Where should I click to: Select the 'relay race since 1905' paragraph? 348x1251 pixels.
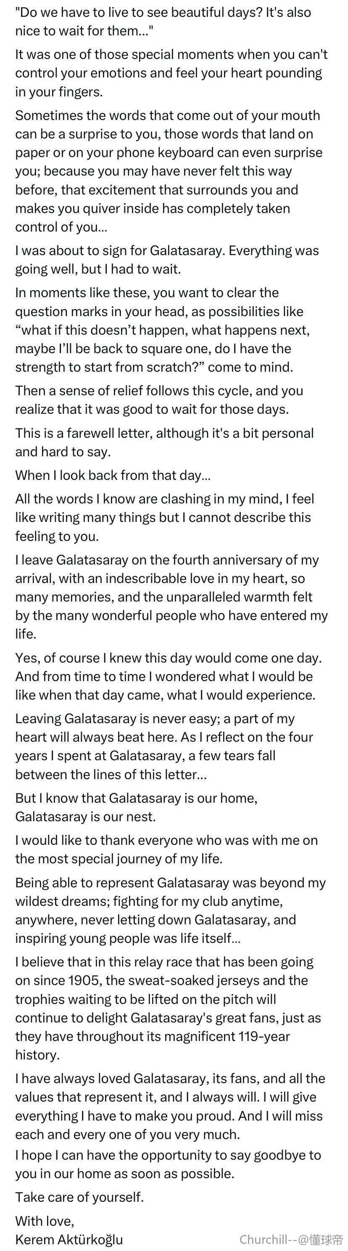168,1008
